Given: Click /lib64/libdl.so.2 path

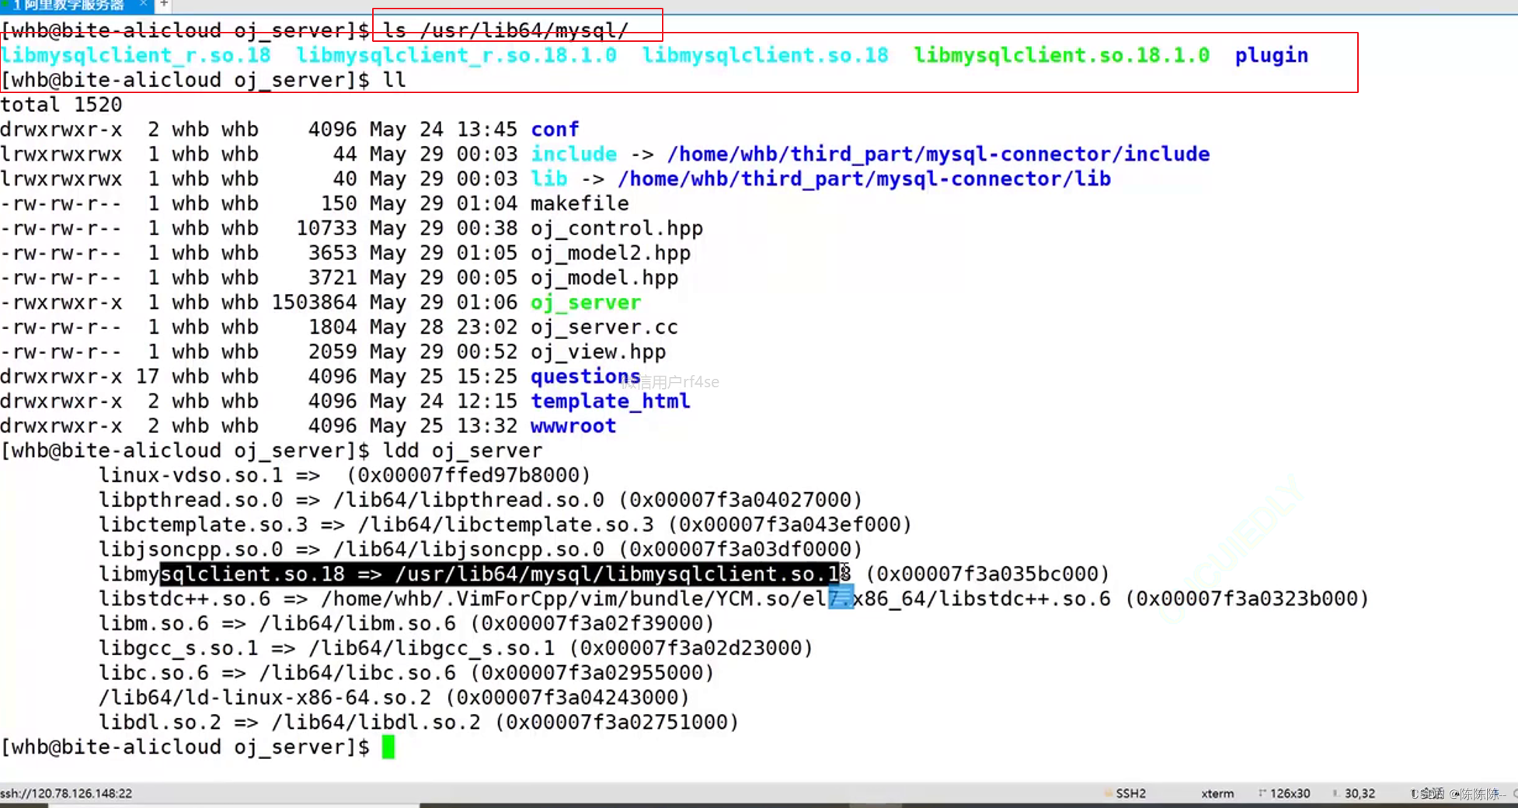Looking at the screenshot, I should (376, 723).
